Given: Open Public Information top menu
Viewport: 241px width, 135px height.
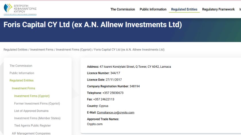Looking at the screenshot, I should coord(153,9).
